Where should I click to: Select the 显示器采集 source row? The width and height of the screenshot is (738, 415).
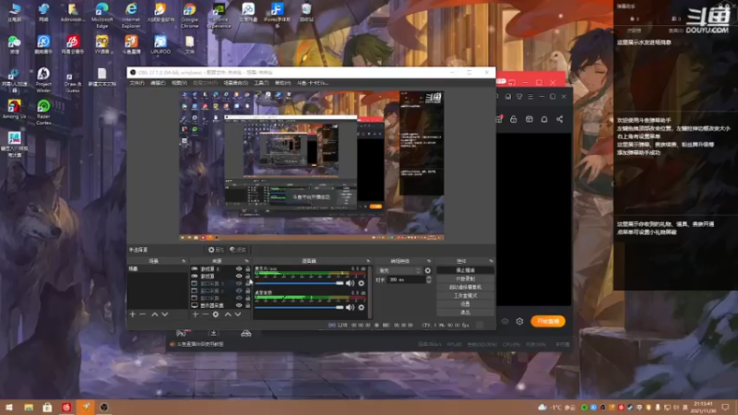tap(220, 305)
